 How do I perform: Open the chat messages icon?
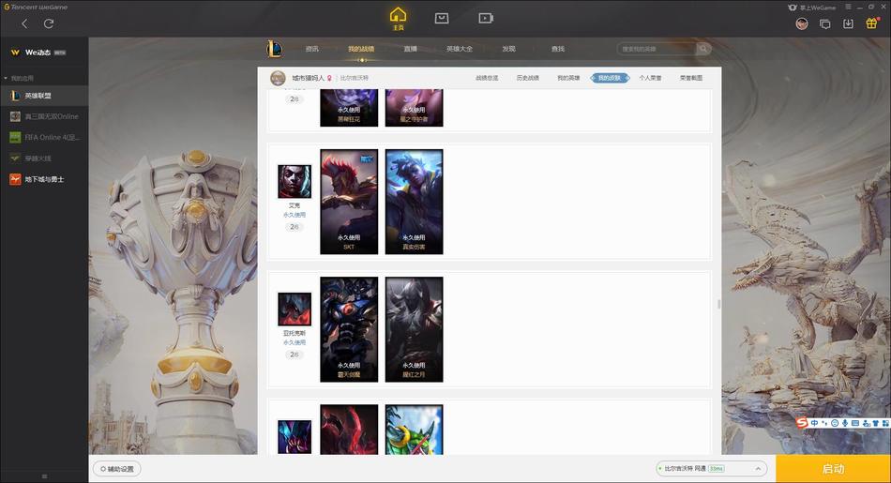[824, 23]
